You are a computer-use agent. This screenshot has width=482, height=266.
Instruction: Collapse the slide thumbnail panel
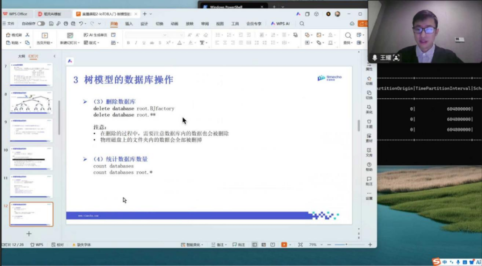point(54,56)
